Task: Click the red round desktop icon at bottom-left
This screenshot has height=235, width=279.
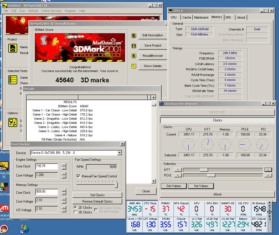Action: [x=4, y=229]
